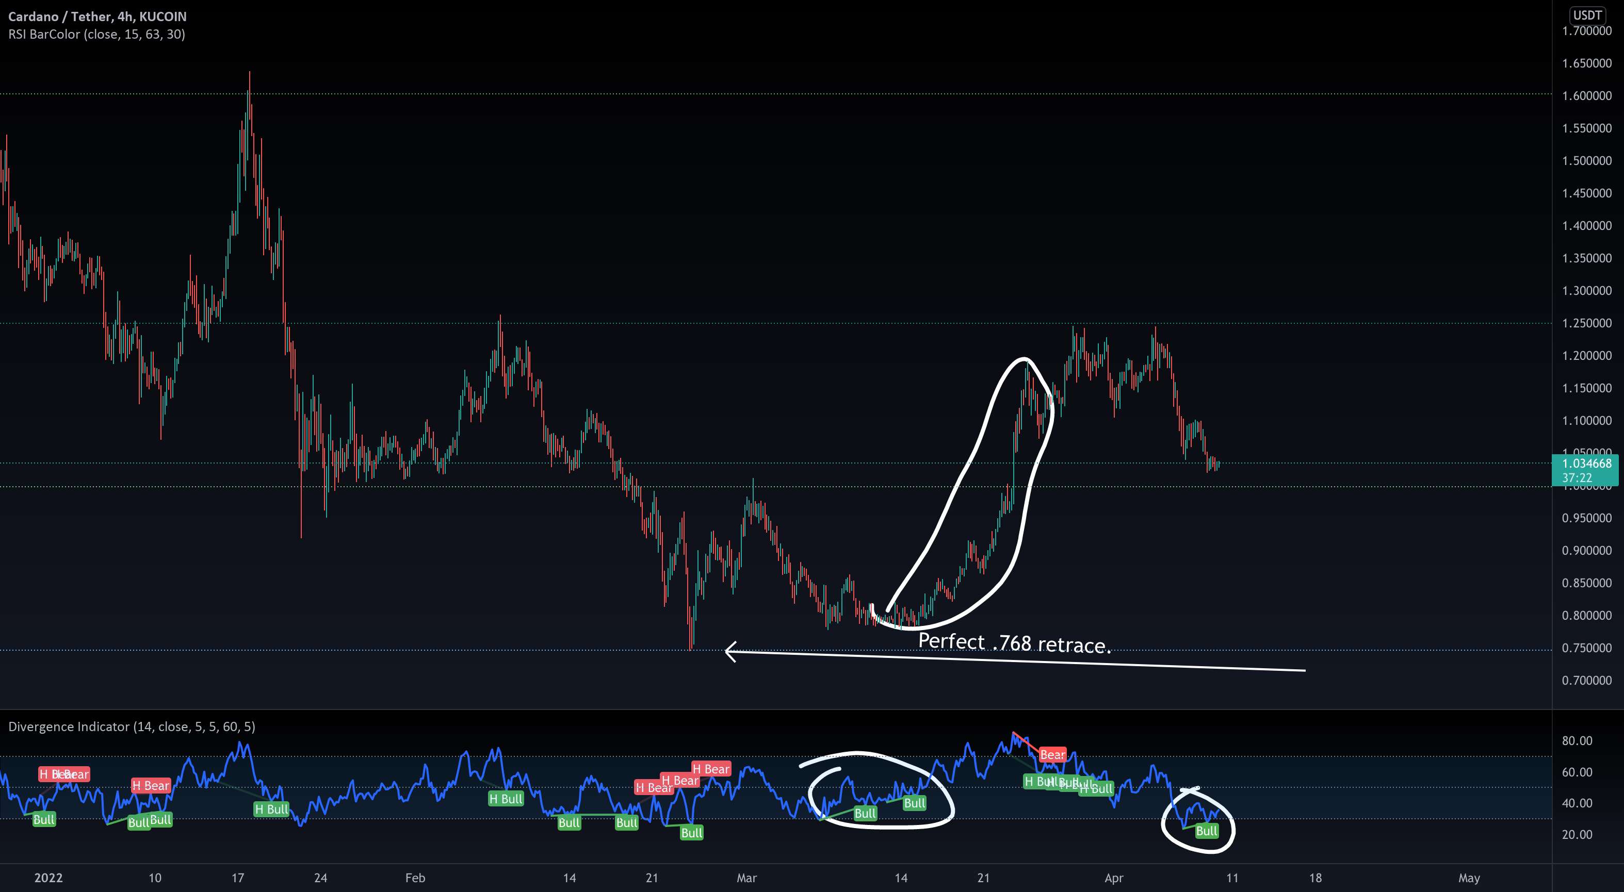Click the 1.700000 price axis label

coord(1587,31)
